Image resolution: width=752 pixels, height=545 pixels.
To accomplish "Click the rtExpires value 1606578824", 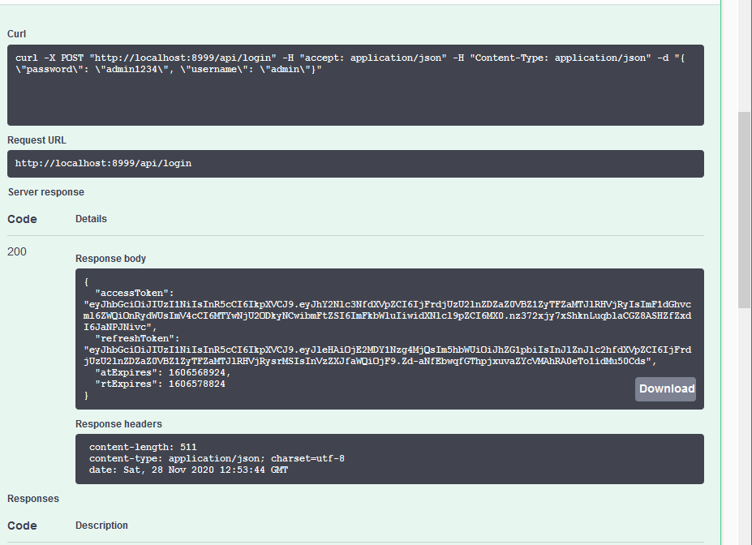I will click(x=196, y=384).
